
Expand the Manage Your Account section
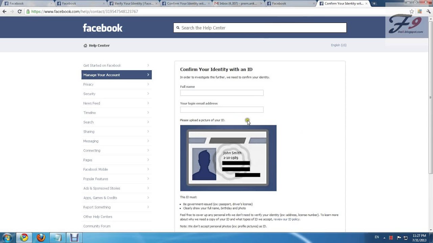click(x=116, y=75)
